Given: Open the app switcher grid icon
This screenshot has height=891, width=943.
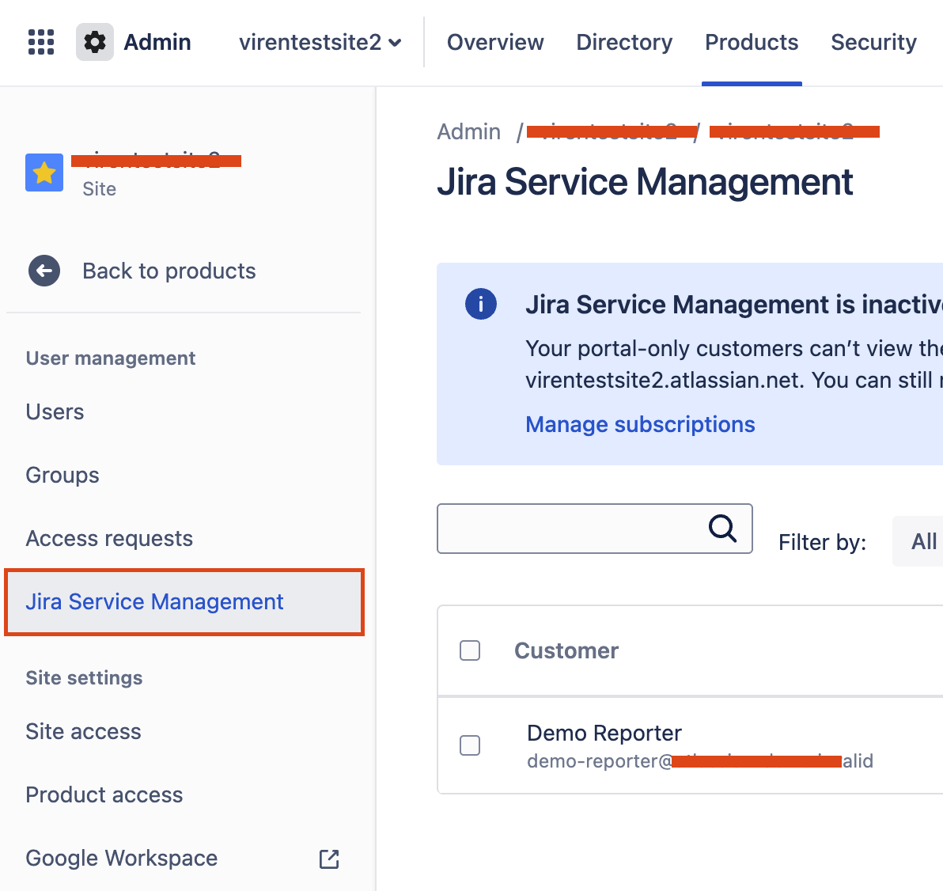Looking at the screenshot, I should (x=41, y=42).
